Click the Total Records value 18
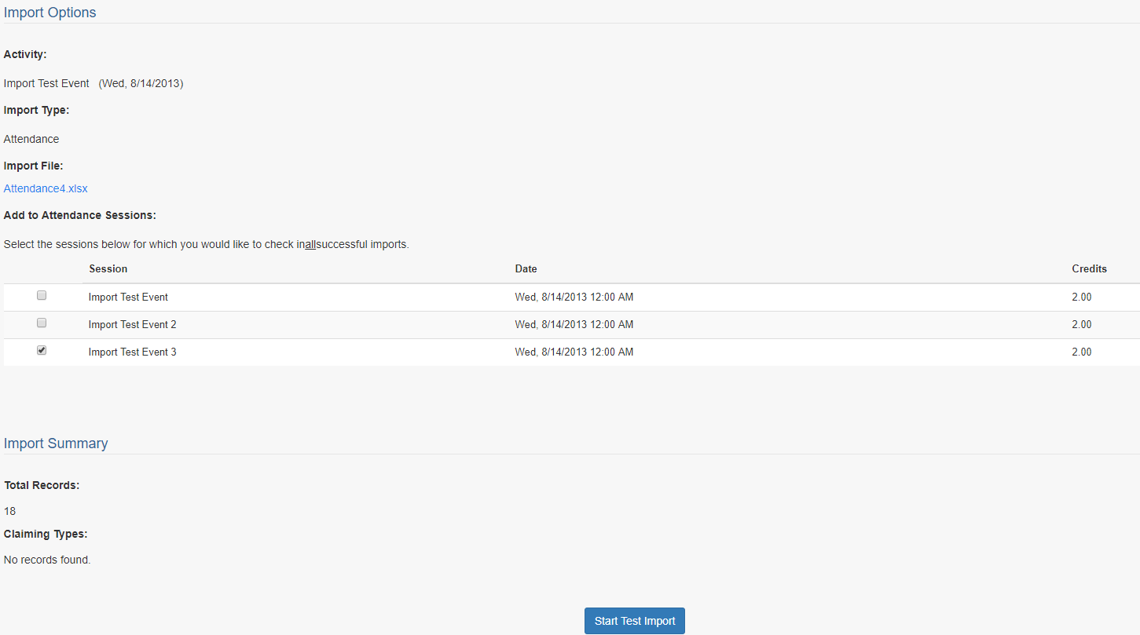The height and width of the screenshot is (635, 1140). pyautogui.click(x=9, y=511)
